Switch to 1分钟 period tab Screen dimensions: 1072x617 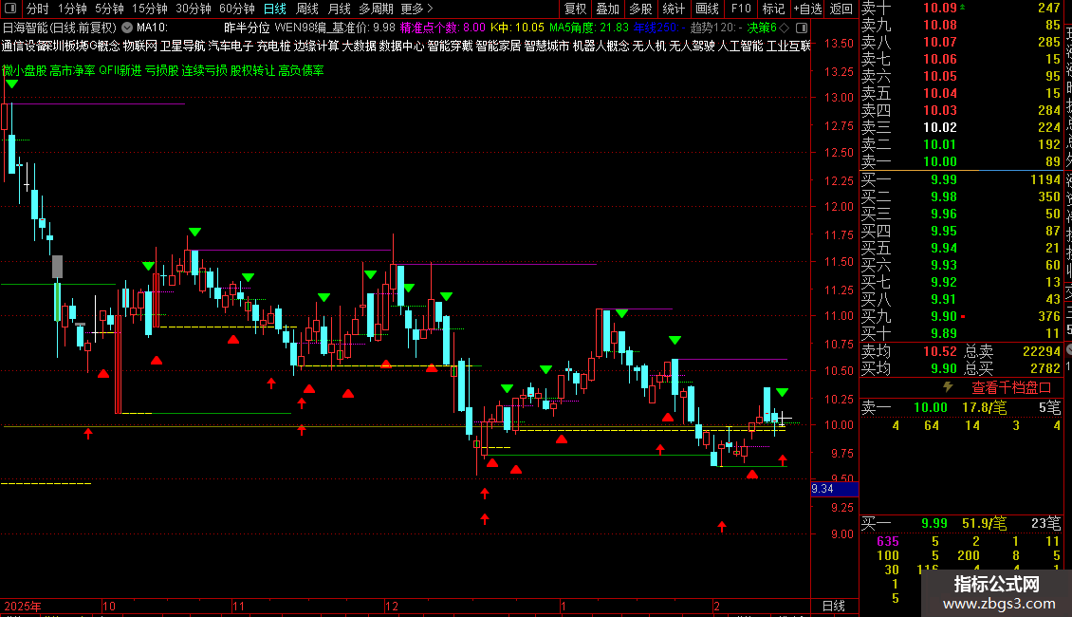click(72, 9)
